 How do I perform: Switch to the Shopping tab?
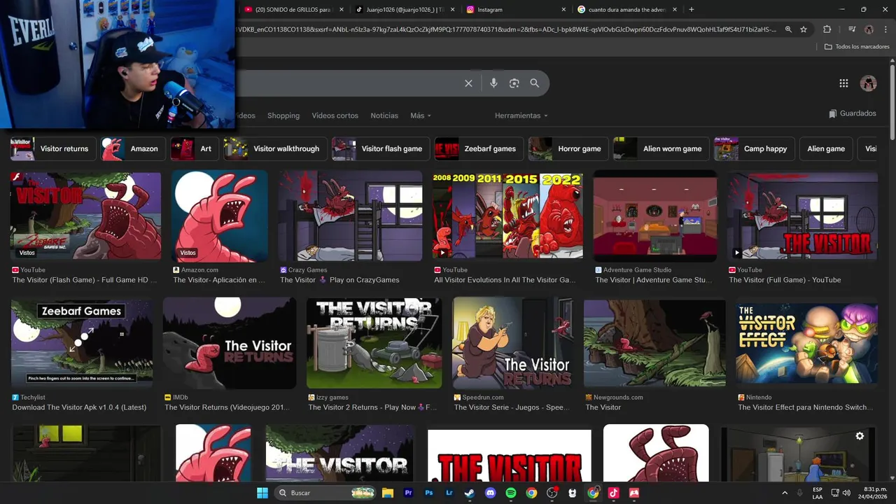click(283, 115)
